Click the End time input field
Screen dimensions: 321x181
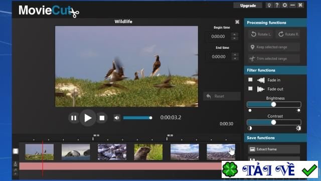click(x=219, y=57)
